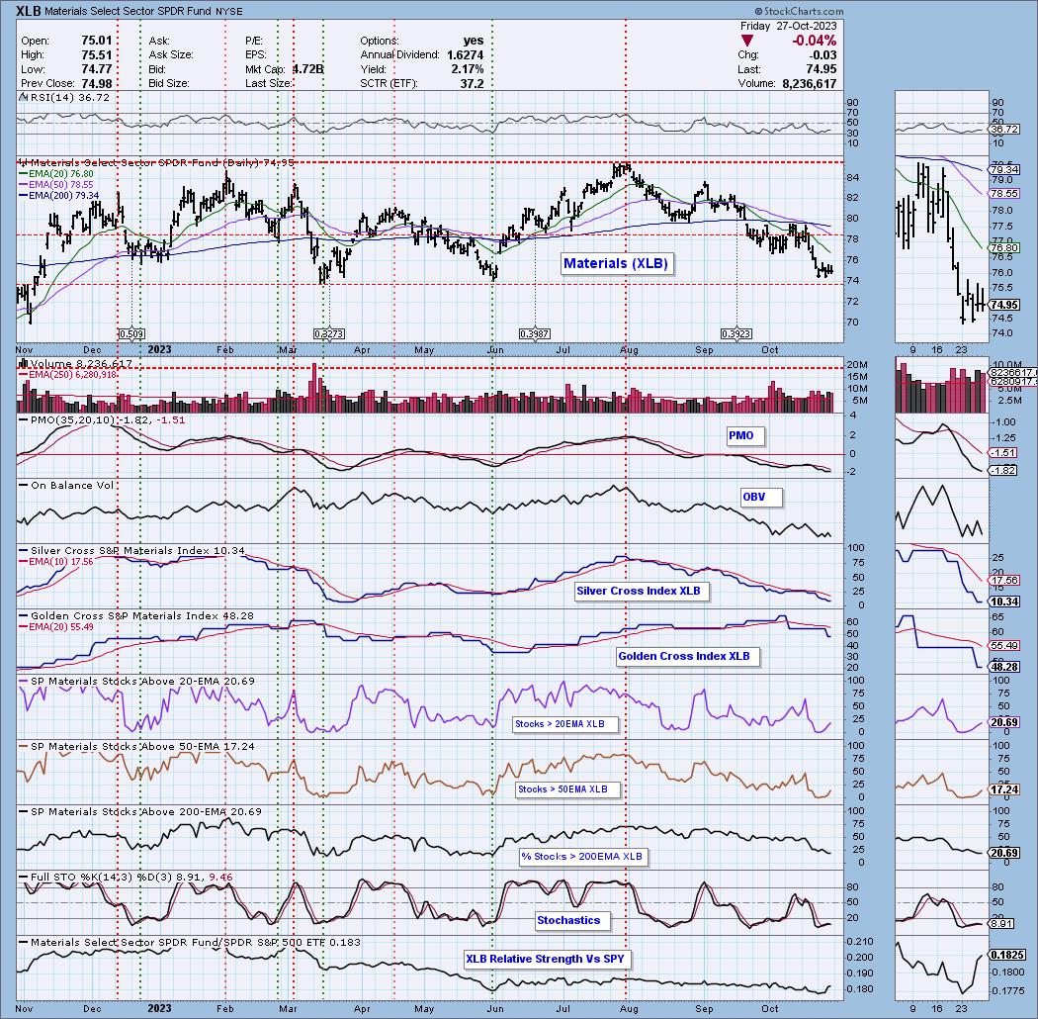Click the Yield 2.17% value
The image size is (1038, 1019).
[468, 69]
